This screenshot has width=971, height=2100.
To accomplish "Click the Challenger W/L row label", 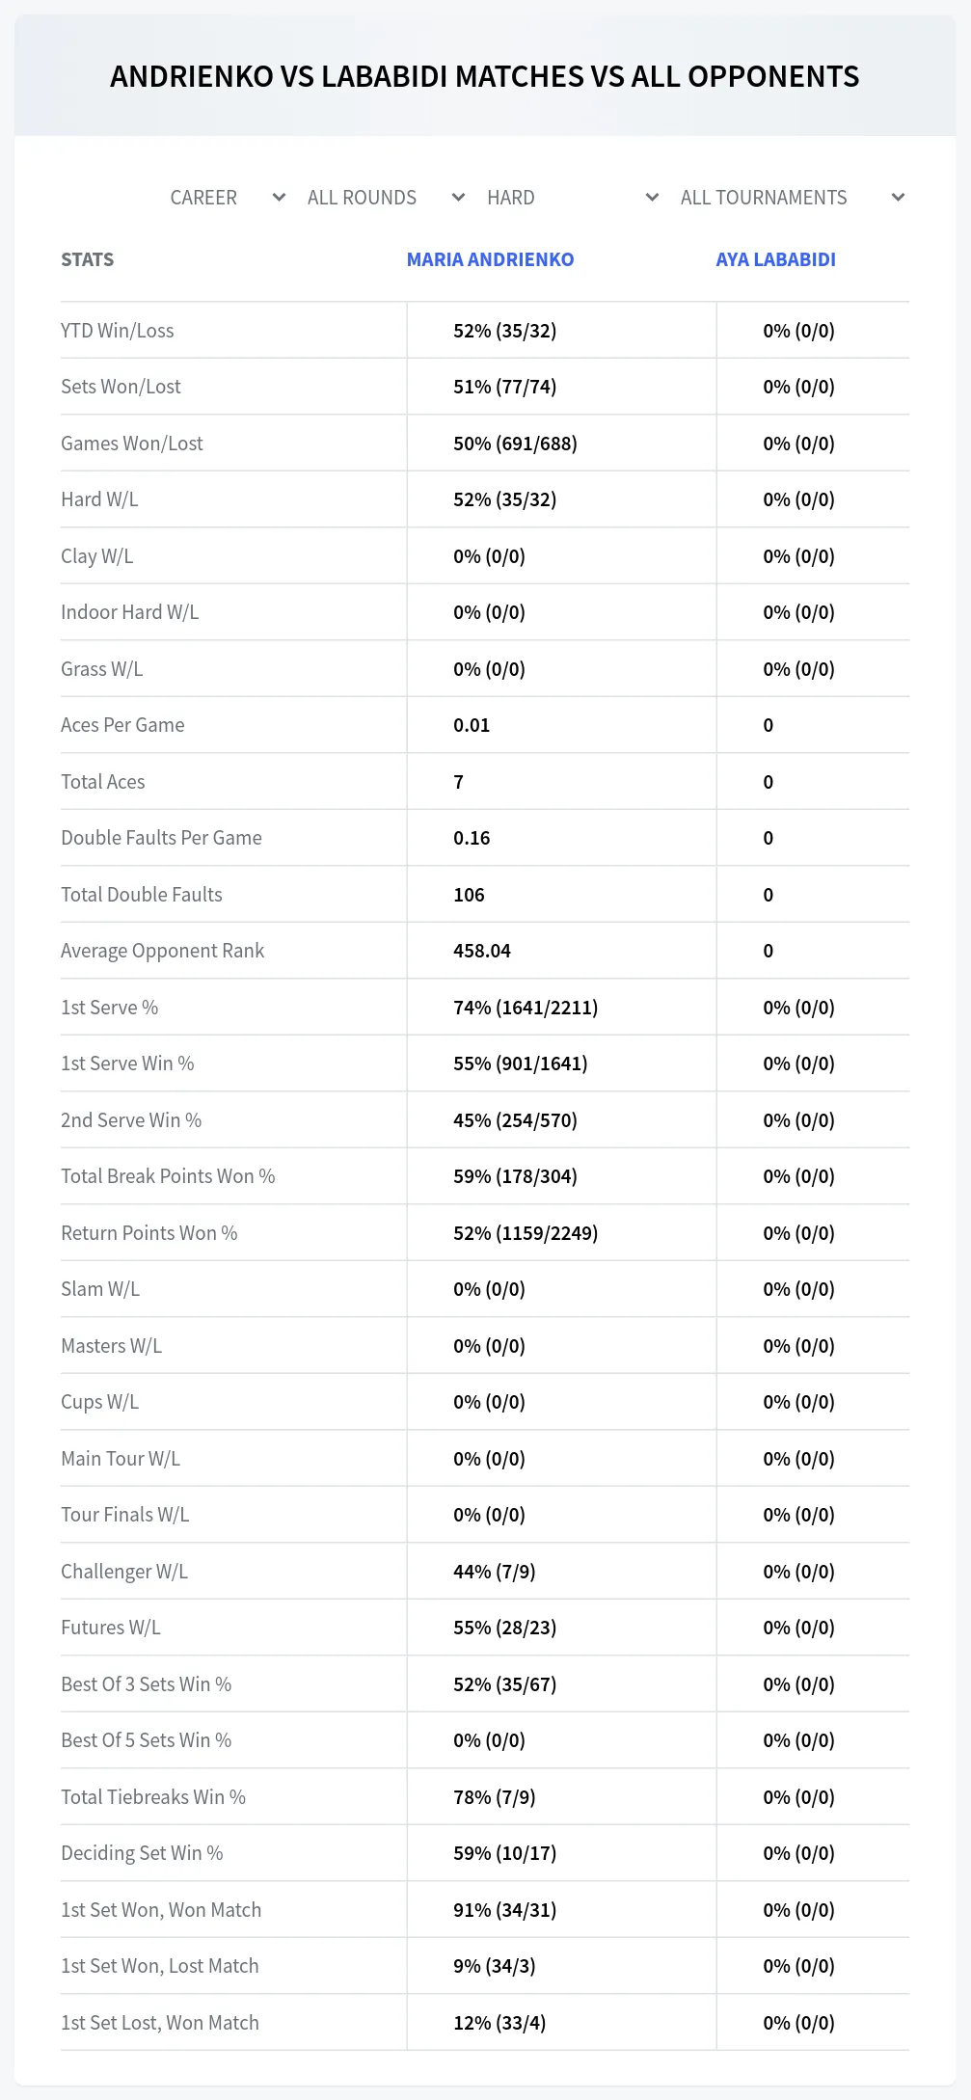I will (124, 1572).
